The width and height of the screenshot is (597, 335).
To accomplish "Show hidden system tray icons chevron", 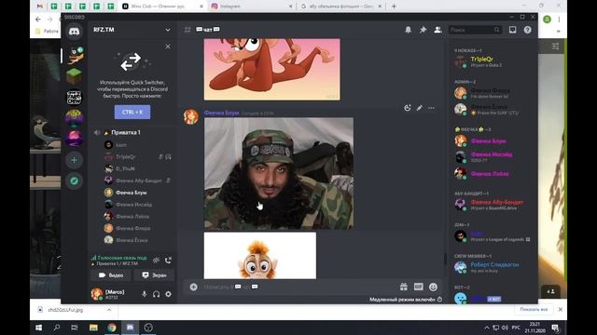I will [x=487, y=328].
